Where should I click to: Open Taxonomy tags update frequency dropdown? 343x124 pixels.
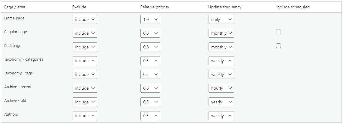(221, 75)
